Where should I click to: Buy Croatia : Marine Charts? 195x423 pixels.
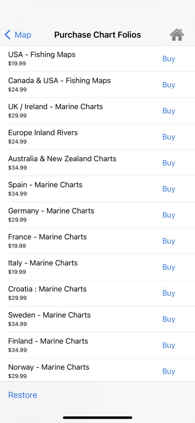point(169,293)
